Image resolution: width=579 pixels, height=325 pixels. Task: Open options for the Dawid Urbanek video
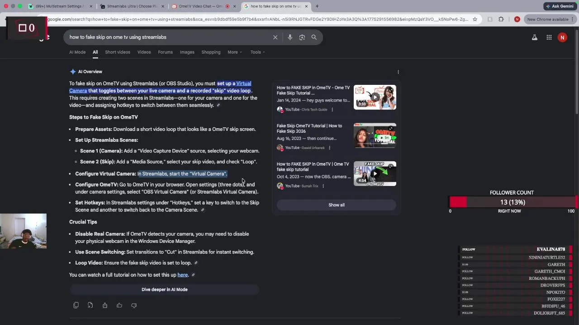coord(329,148)
